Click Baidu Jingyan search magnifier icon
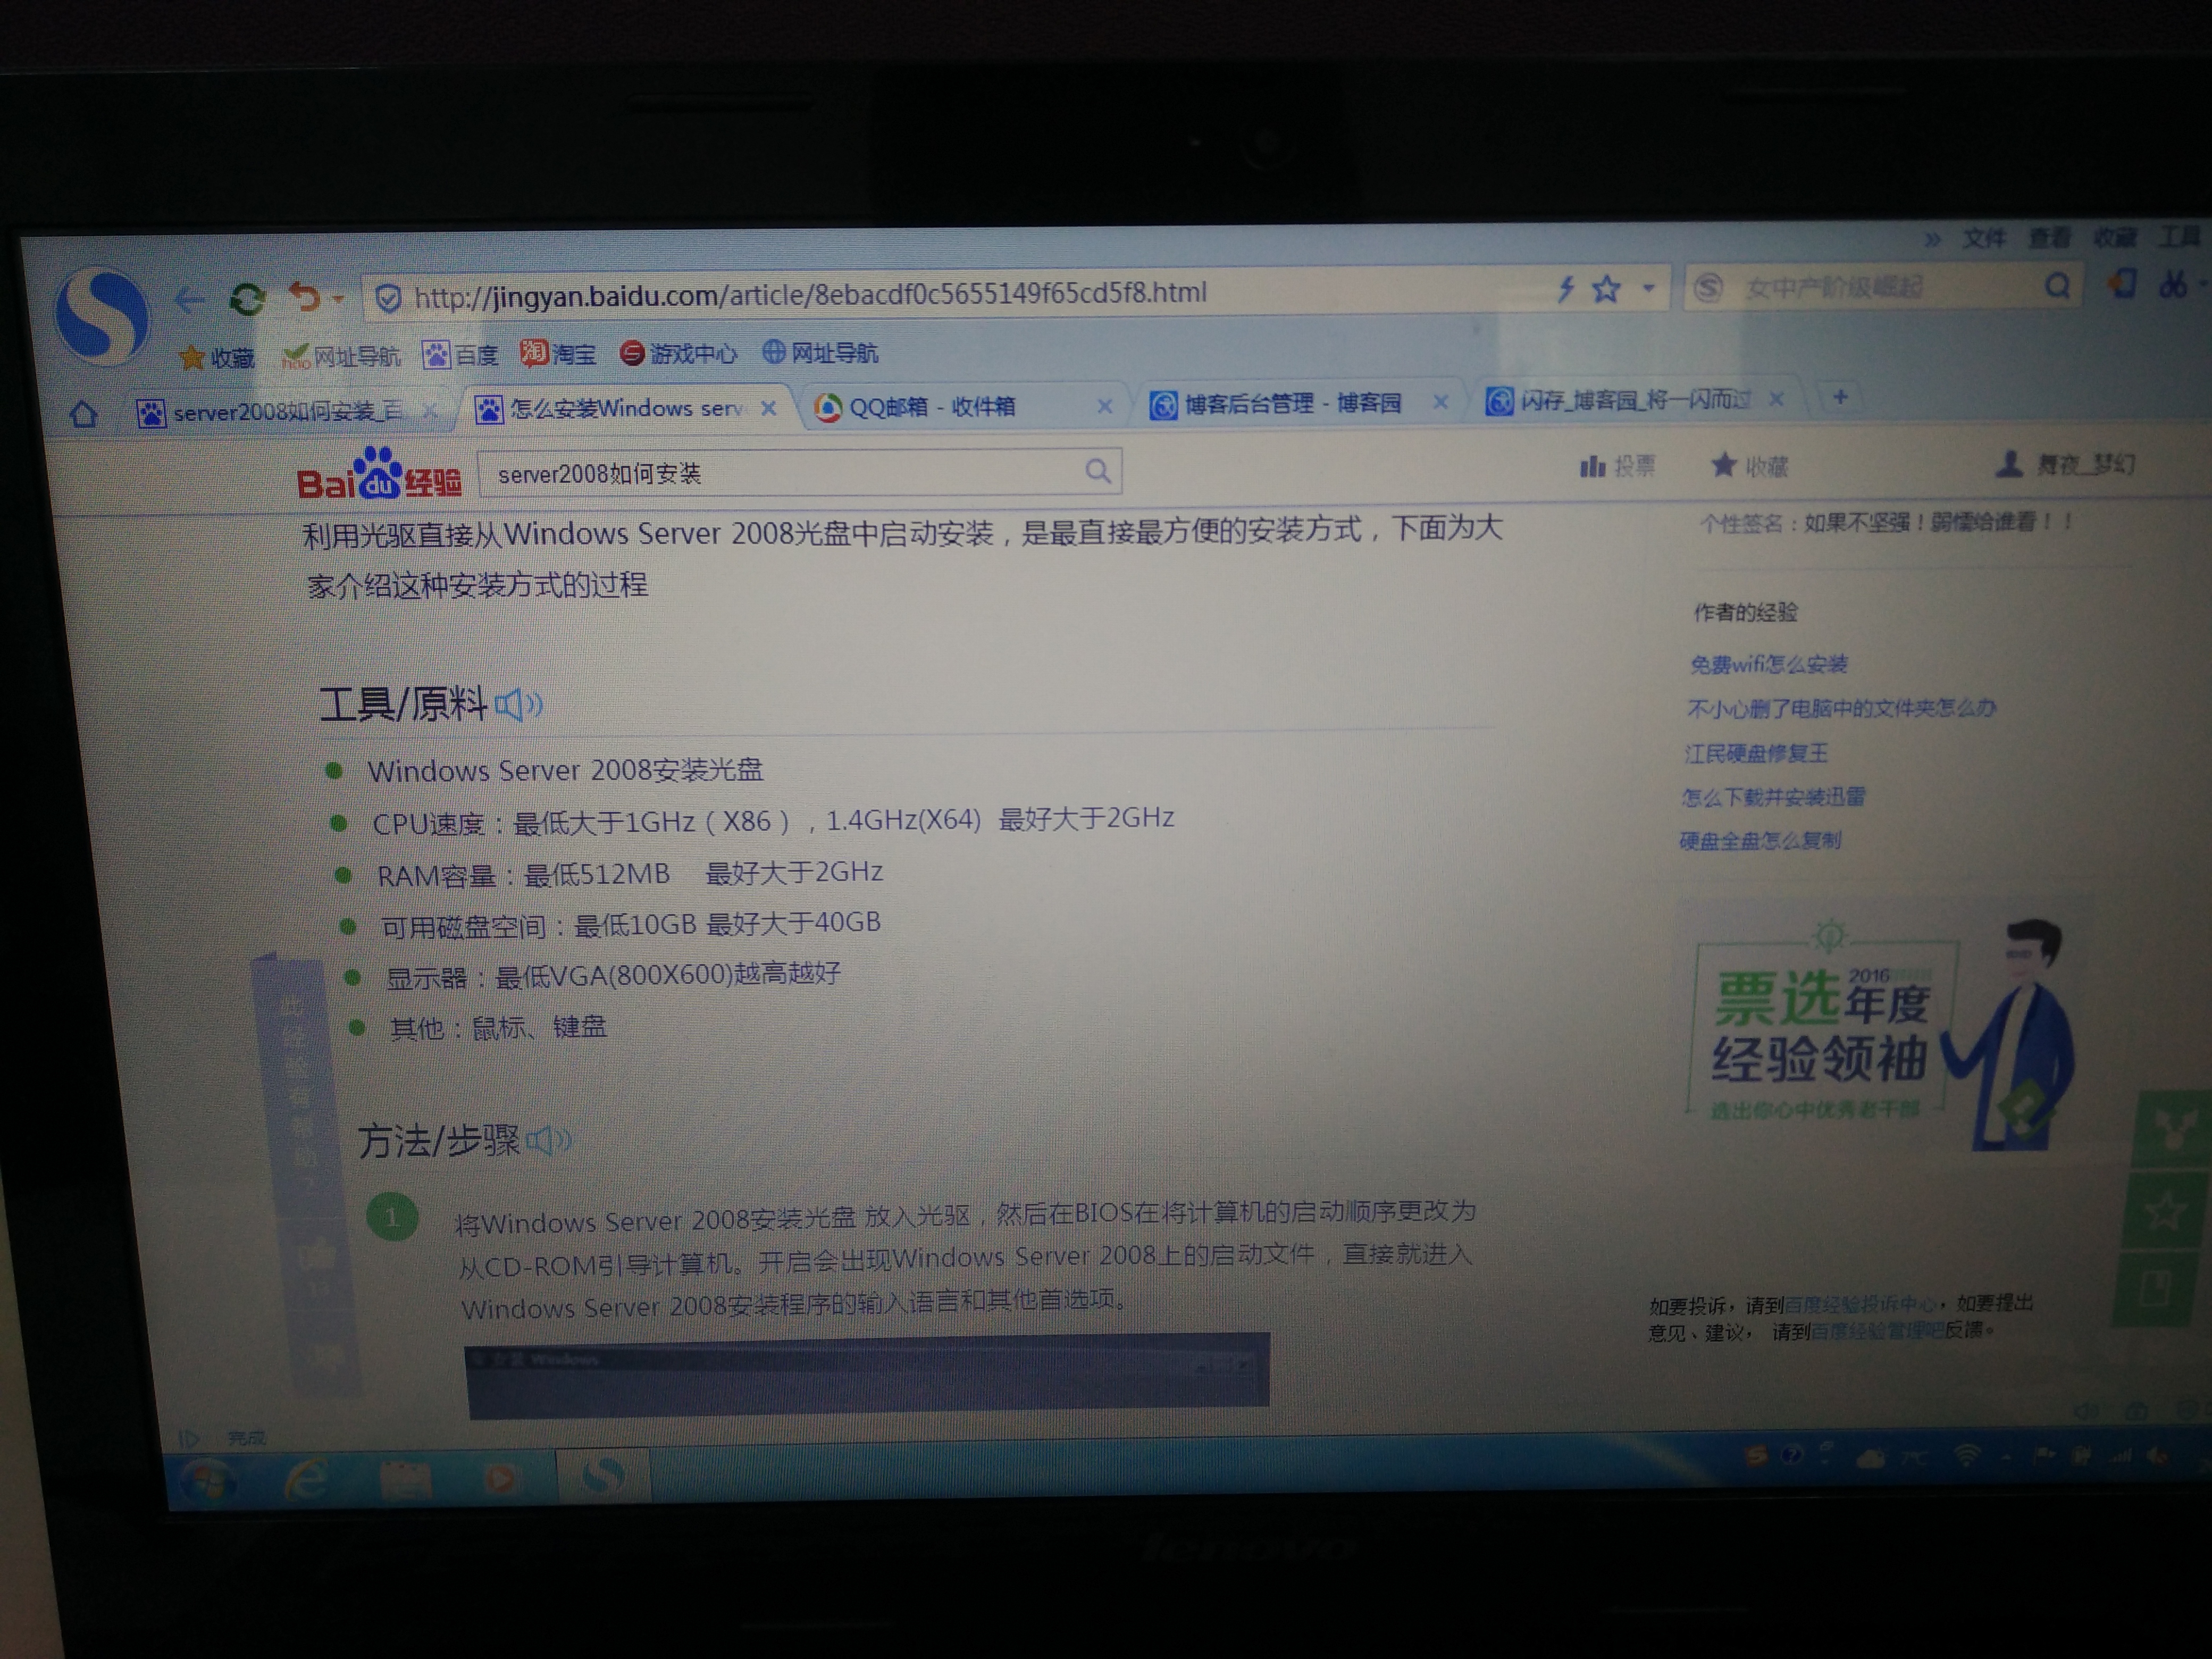The image size is (2212, 1659). pos(1097,471)
